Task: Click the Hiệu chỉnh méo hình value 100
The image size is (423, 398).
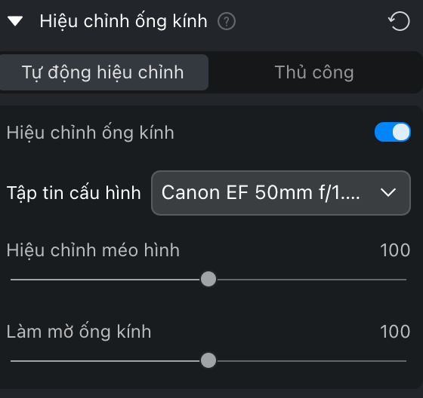Action: [x=395, y=250]
